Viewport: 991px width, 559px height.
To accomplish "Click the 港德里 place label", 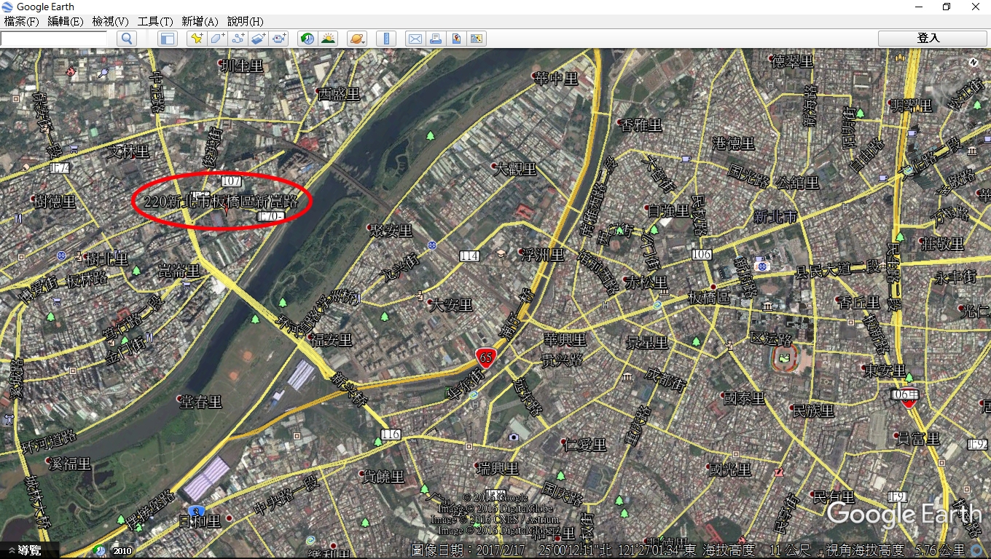I will click(733, 143).
